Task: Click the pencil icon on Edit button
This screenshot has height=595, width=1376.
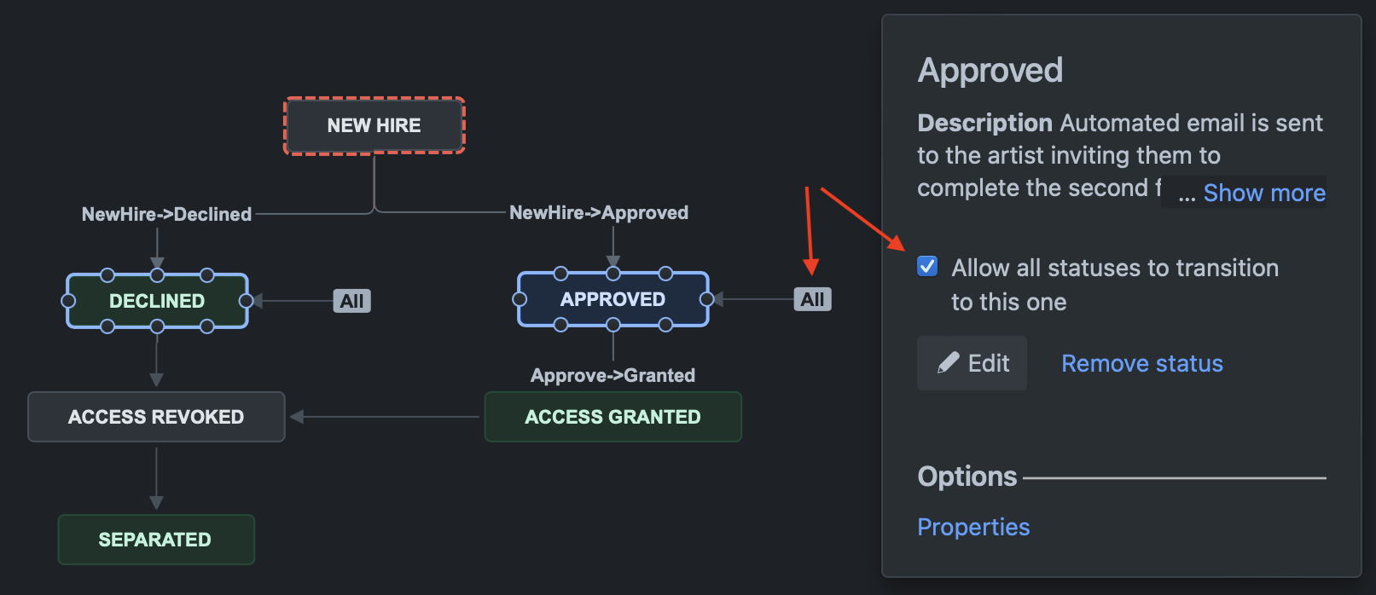Action: coord(948,363)
